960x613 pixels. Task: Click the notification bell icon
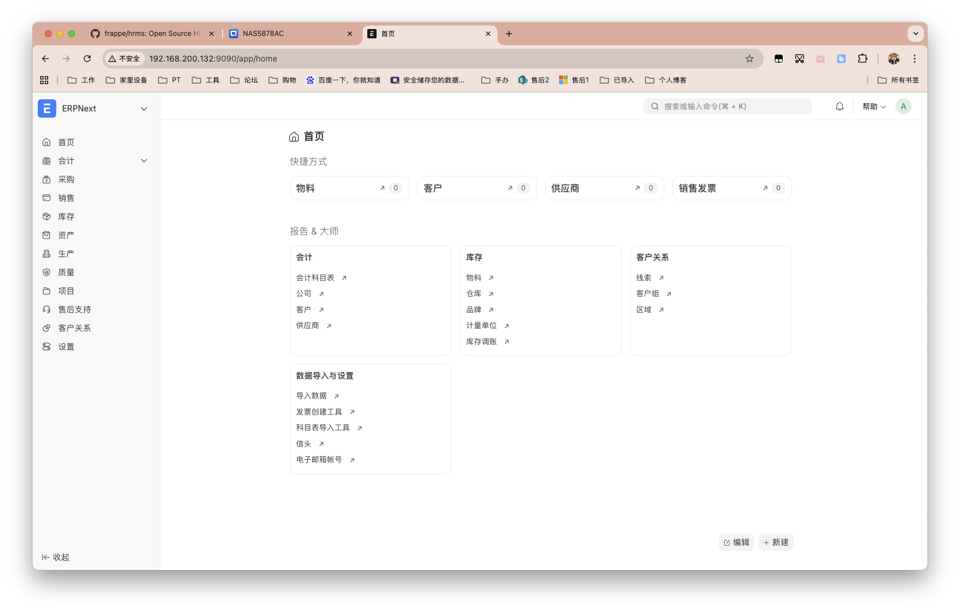[x=839, y=106]
